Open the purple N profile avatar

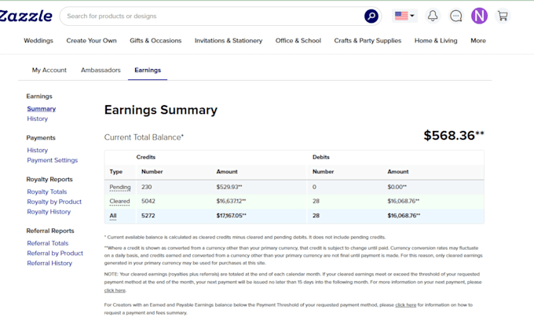point(479,16)
